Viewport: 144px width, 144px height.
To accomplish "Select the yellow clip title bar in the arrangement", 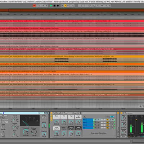I will [72, 57].
